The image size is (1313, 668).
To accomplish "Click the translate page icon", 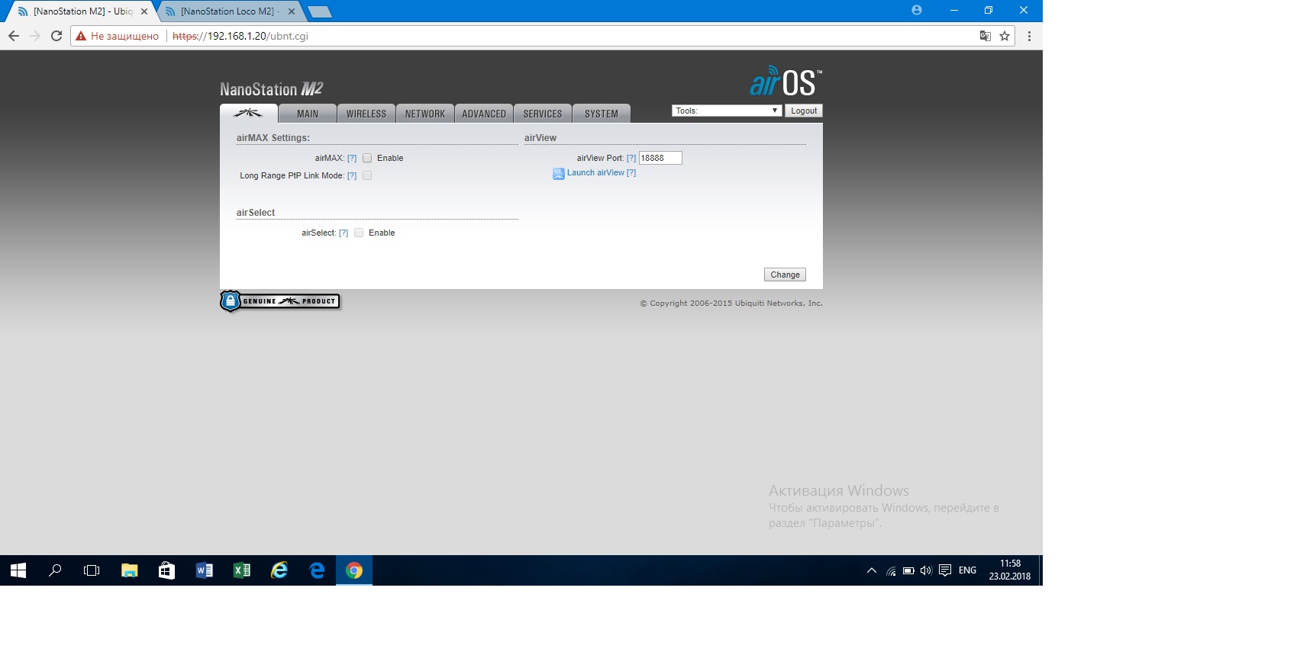I will point(986,36).
